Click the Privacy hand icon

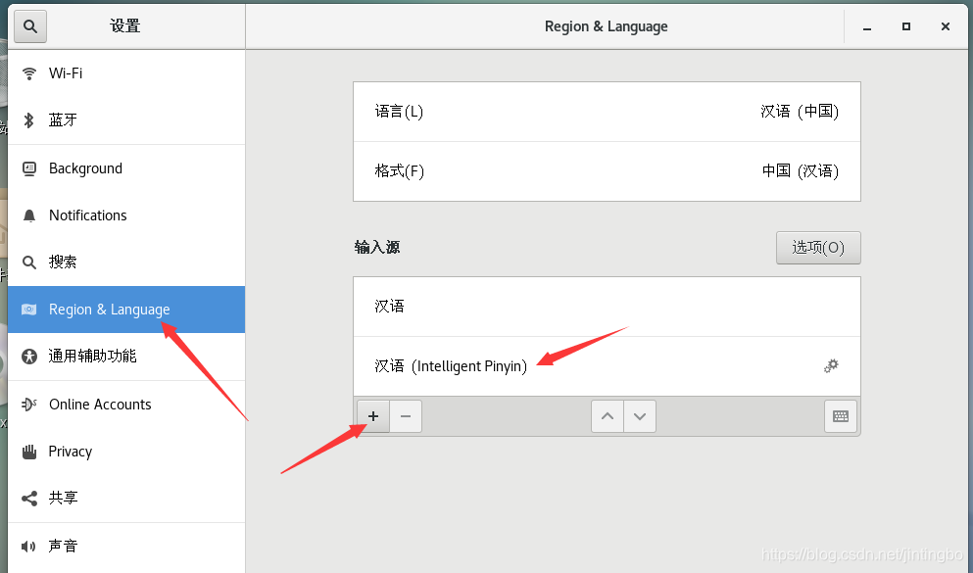point(29,453)
